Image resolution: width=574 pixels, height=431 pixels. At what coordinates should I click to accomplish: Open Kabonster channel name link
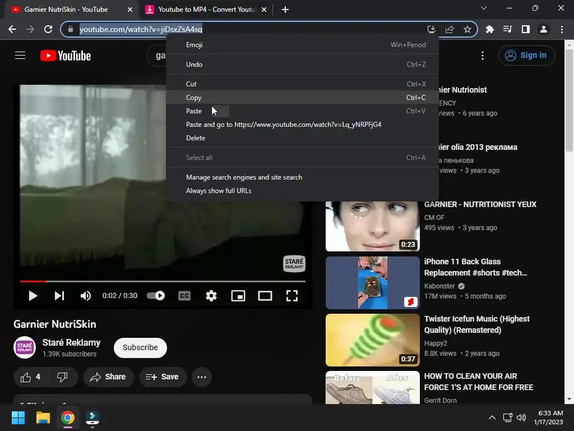click(x=439, y=286)
